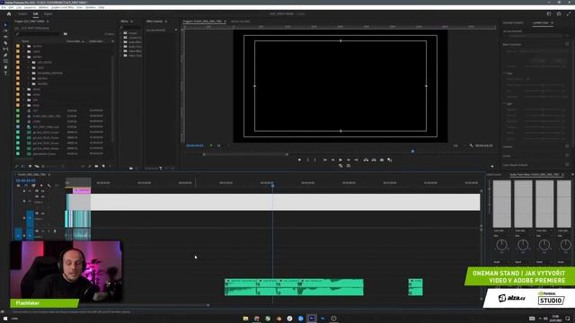575x323 pixels.
Task: Click Go to Out point button
Action: pos(356,160)
